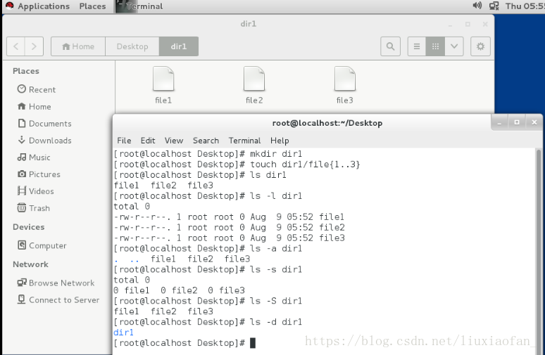Open Downloads in sidebar

point(44,141)
